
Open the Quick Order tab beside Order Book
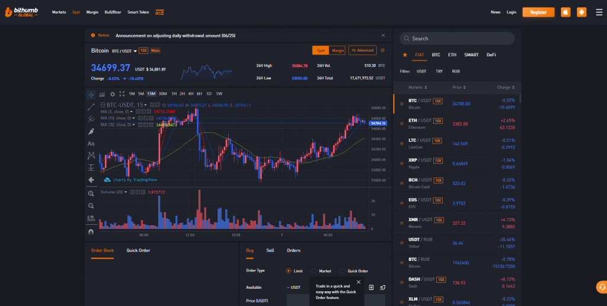point(138,251)
